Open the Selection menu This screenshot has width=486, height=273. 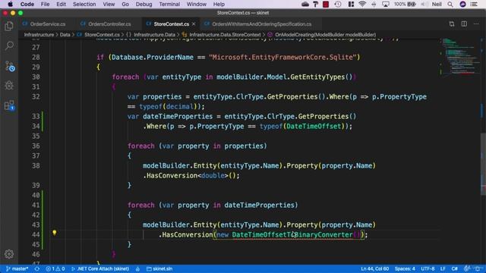click(84, 4)
